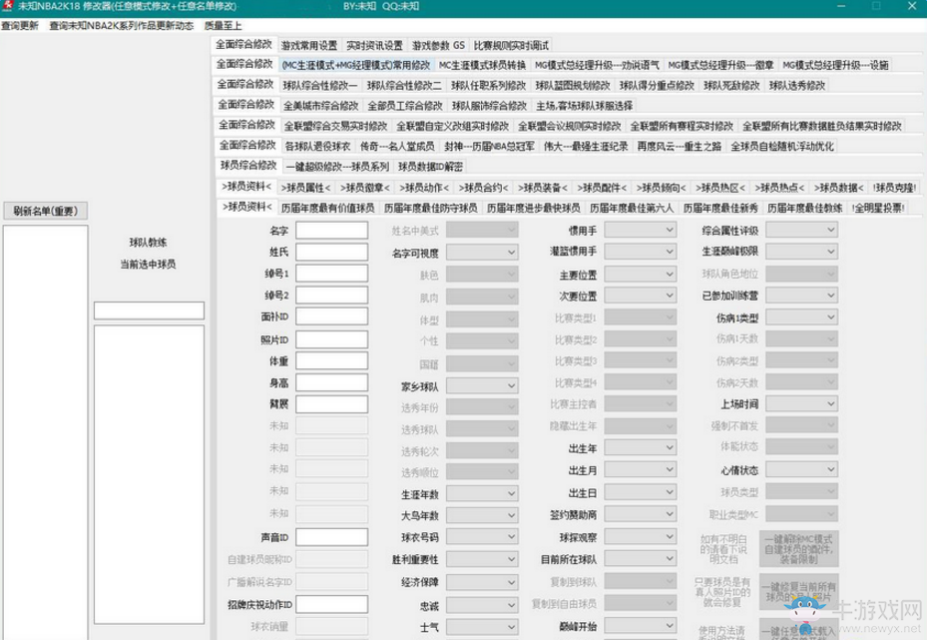Go to the MG模式总经理升级---设施 tab
The image size is (927, 640).
click(835, 65)
